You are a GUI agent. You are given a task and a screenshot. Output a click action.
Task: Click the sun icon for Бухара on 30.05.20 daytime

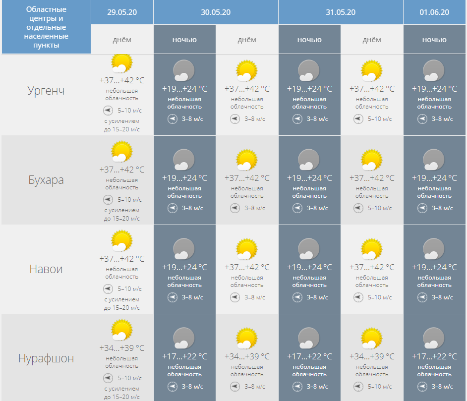click(x=246, y=160)
